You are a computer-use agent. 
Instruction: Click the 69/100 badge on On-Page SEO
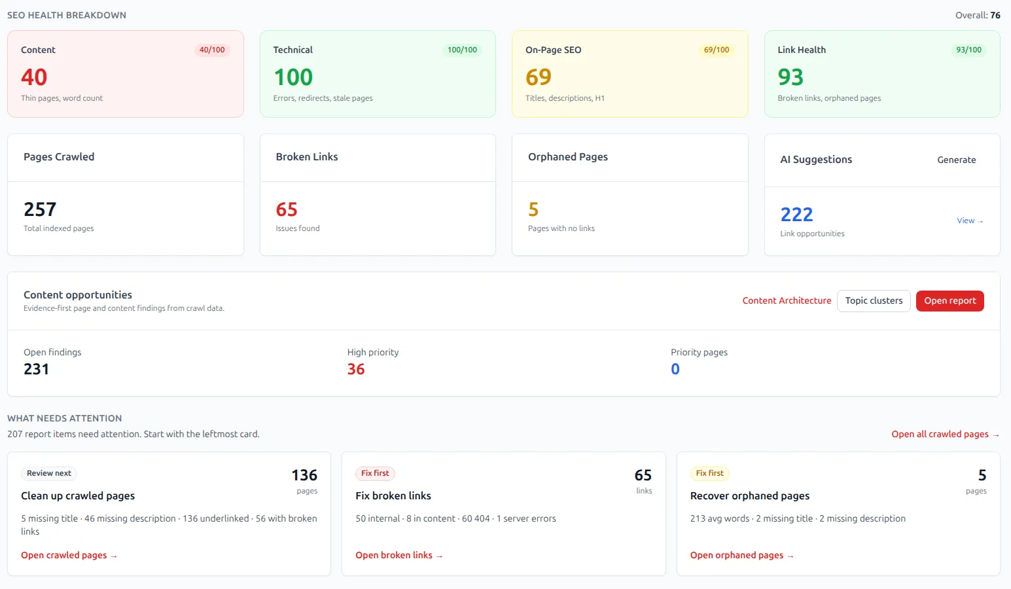click(x=717, y=50)
